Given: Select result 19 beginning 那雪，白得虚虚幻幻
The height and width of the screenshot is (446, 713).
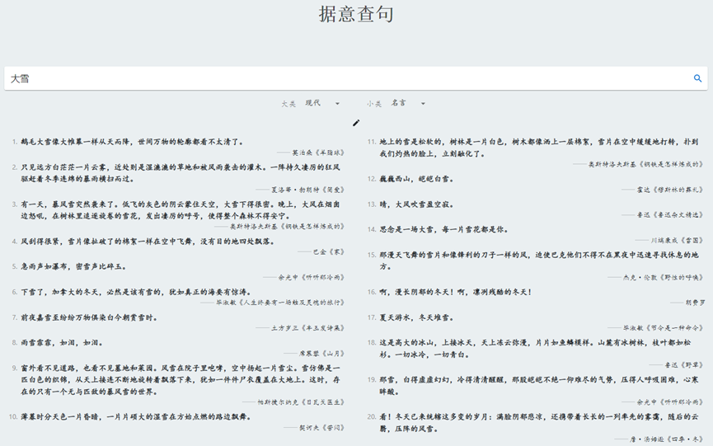Looking at the screenshot, I should click(x=539, y=386).
